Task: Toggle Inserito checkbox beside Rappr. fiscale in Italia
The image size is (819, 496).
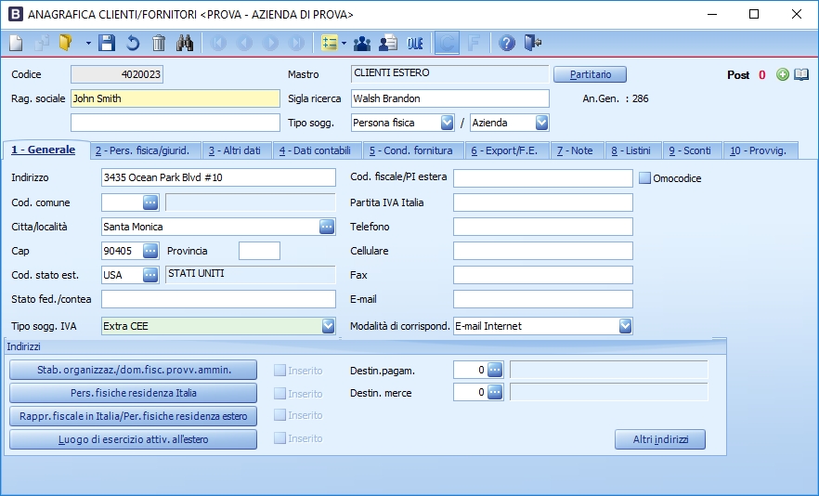Action: [280, 415]
